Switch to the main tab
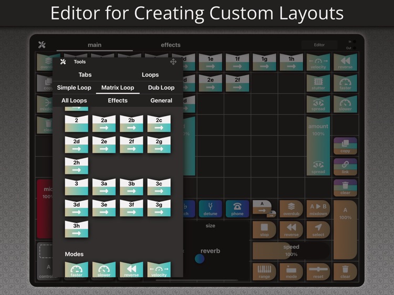The image size is (394, 295). click(x=95, y=45)
